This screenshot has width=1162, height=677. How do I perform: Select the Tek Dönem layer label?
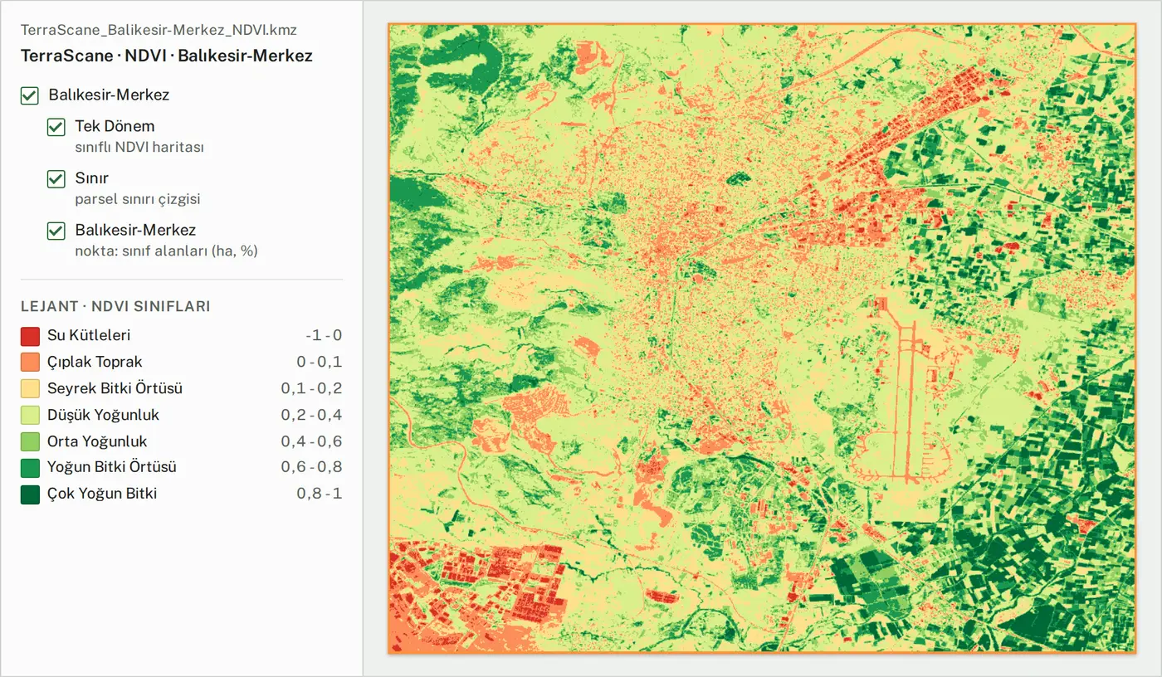115,126
